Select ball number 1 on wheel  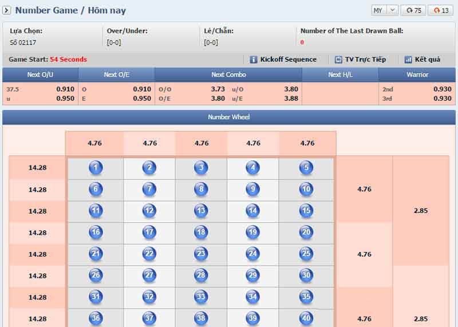[96, 168]
